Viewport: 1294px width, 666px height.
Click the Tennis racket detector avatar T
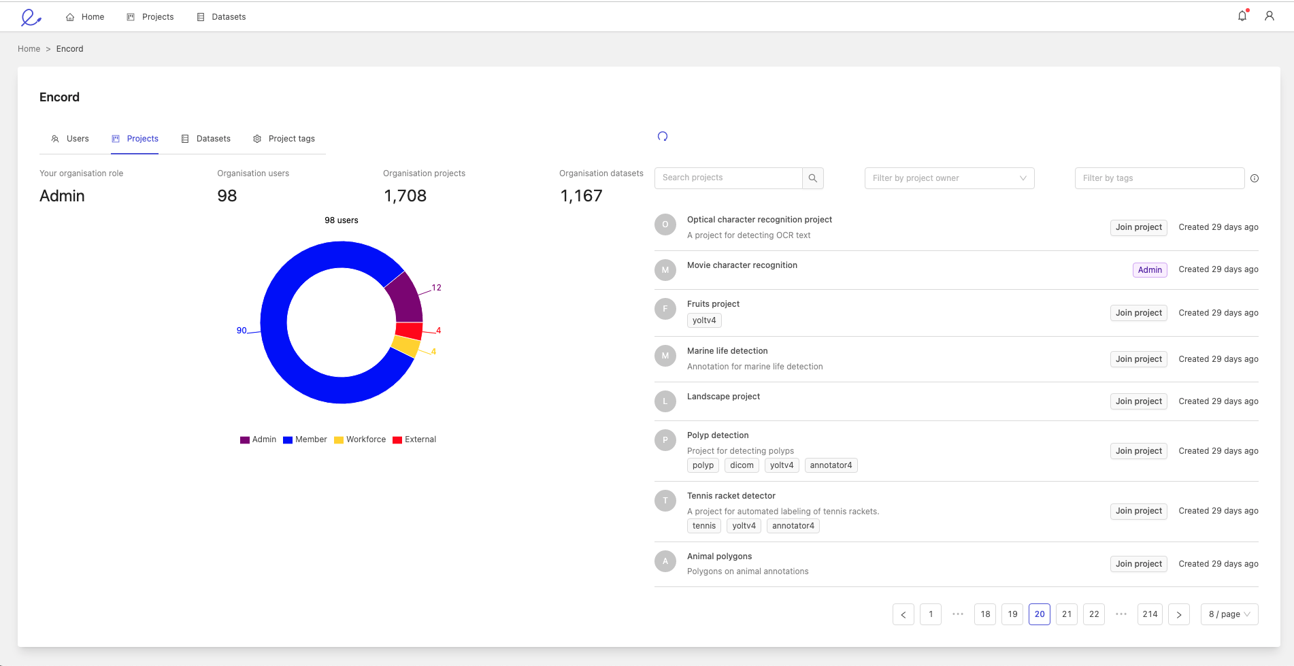pos(665,501)
